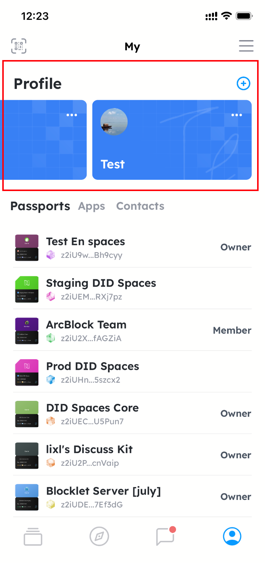Add a new profile with plus icon
This screenshot has width=265, height=563.
[243, 83]
